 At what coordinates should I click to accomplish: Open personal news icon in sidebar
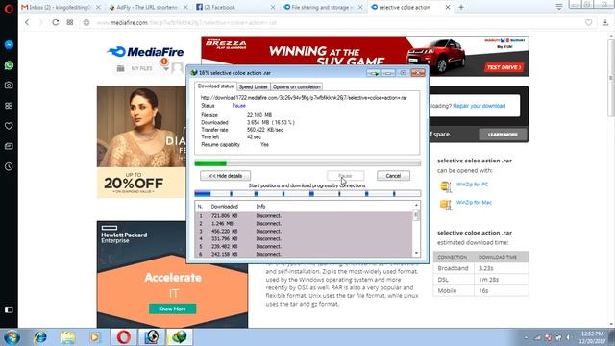pyautogui.click(x=9, y=146)
